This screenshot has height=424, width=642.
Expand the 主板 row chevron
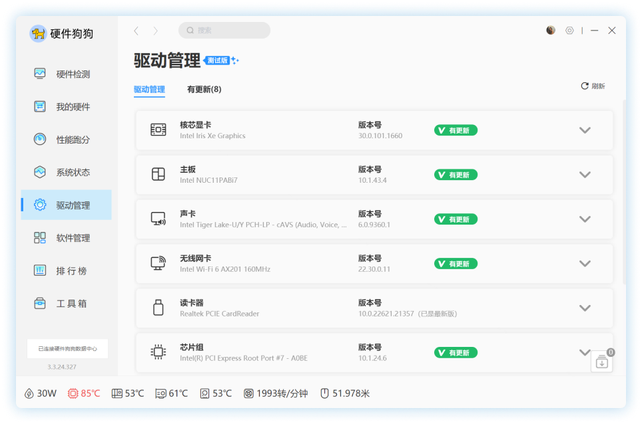pos(585,175)
